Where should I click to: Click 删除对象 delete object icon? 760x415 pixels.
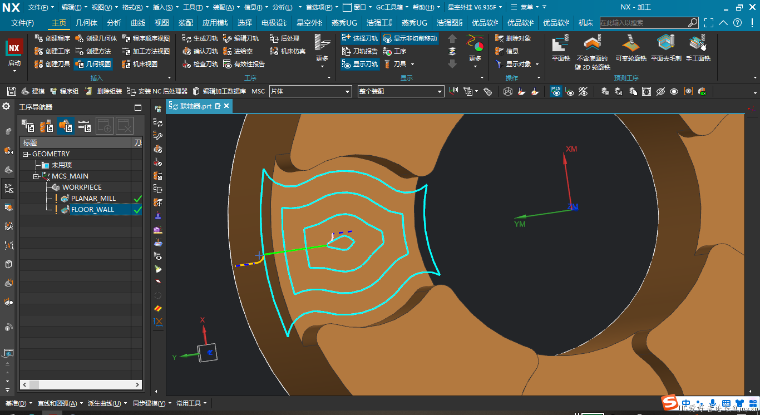pyautogui.click(x=500, y=38)
